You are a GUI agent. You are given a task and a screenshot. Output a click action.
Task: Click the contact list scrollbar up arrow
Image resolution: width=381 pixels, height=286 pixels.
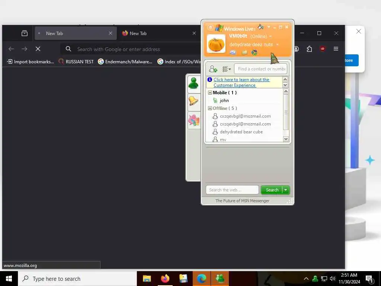point(286,92)
